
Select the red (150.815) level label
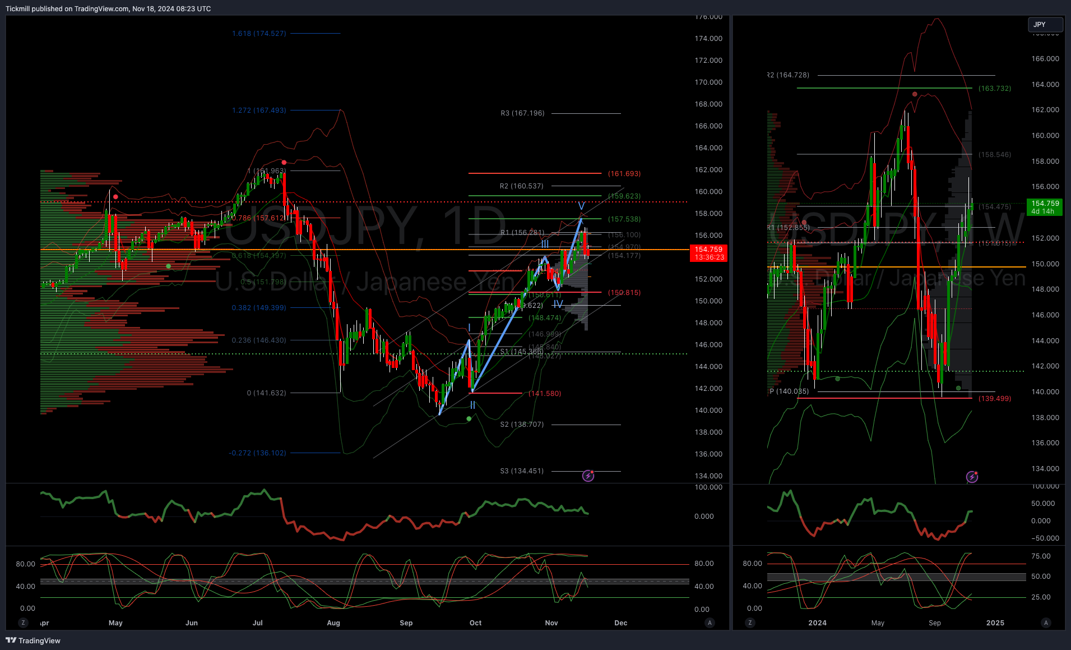coord(624,293)
